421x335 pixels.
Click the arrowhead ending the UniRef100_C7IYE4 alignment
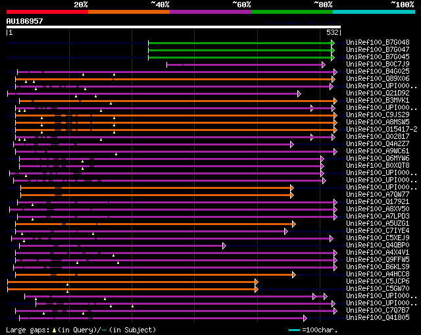click(x=286, y=231)
